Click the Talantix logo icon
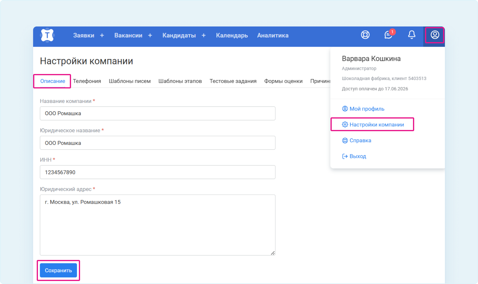 (47, 35)
